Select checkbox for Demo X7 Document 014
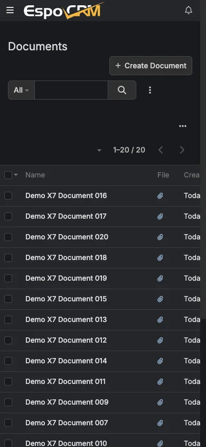Image resolution: width=206 pixels, height=447 pixels. click(8, 361)
